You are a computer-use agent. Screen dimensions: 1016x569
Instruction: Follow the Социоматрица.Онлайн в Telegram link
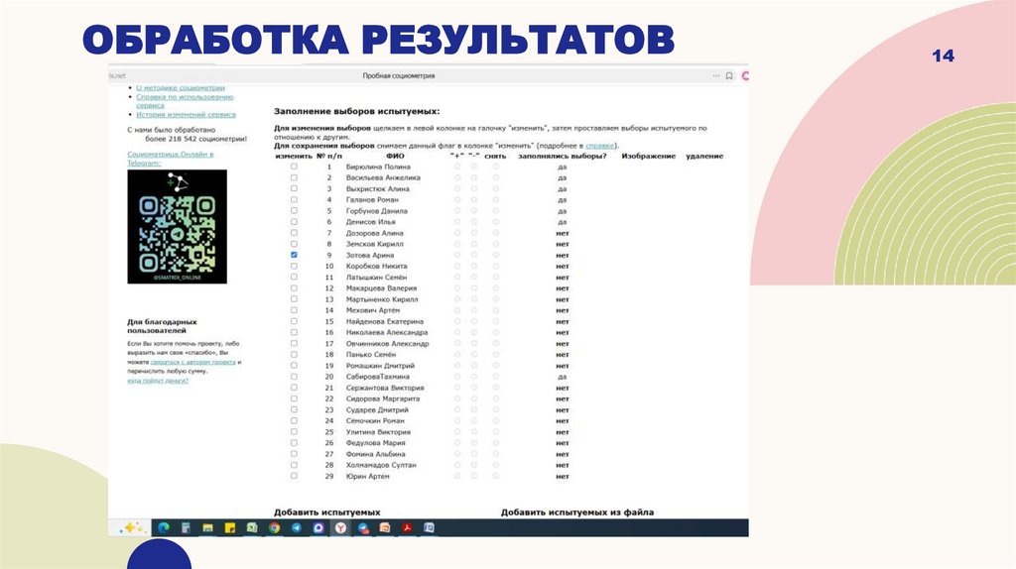(x=170, y=159)
